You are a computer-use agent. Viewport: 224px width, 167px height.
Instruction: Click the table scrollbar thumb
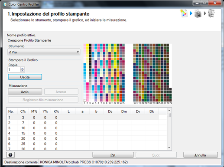click(169, 115)
